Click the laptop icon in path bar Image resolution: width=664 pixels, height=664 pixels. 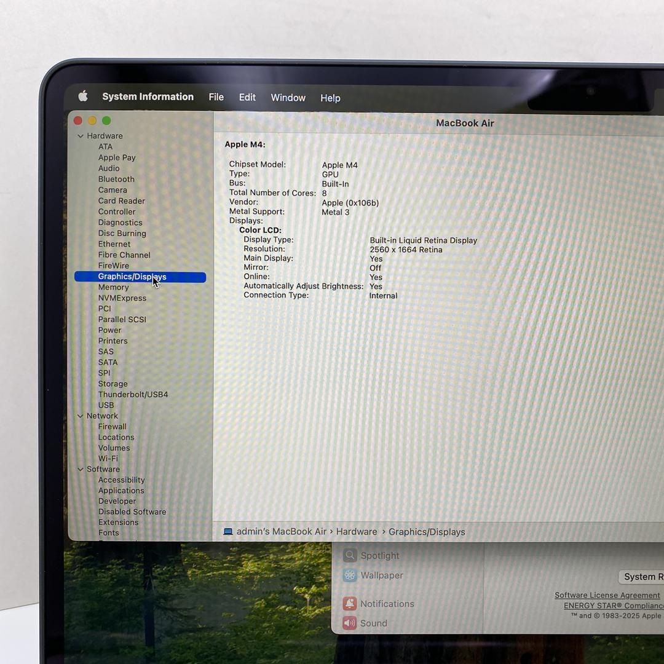coord(228,532)
